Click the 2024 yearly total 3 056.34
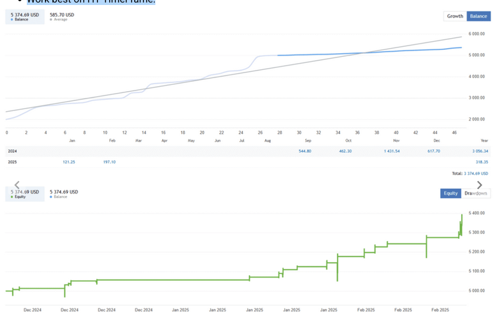498x327 pixels. 481,151
